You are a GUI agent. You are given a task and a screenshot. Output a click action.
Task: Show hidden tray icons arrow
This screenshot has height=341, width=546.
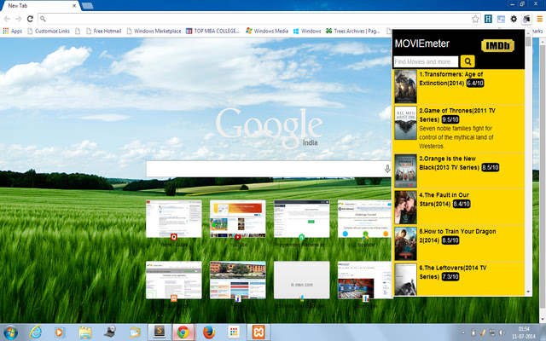click(x=463, y=333)
